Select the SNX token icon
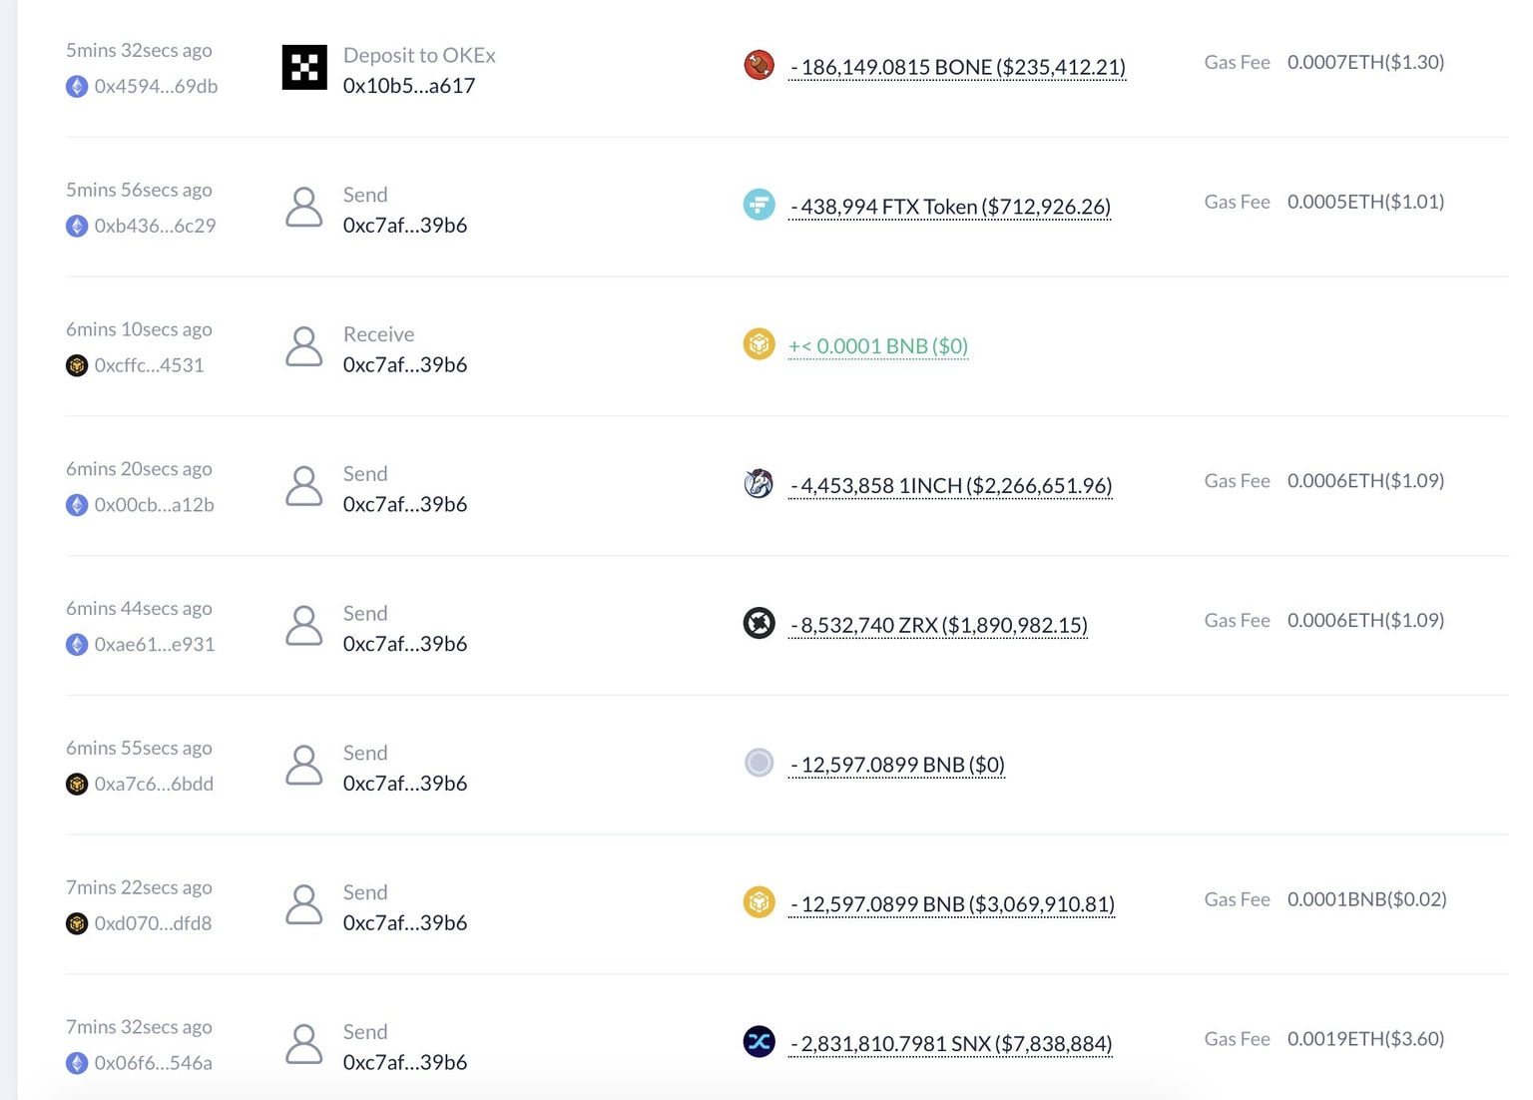The height and width of the screenshot is (1100, 1533). click(x=761, y=1041)
